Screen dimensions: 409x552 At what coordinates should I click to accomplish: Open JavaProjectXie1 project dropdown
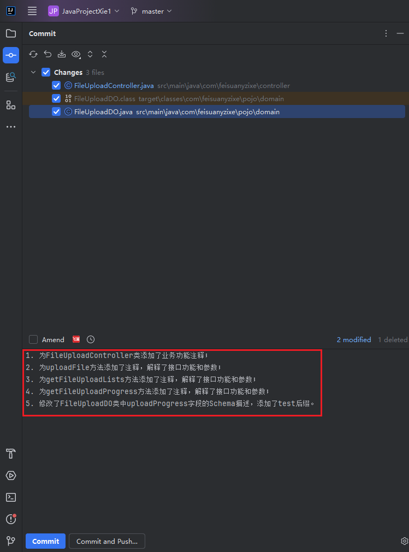coord(84,11)
